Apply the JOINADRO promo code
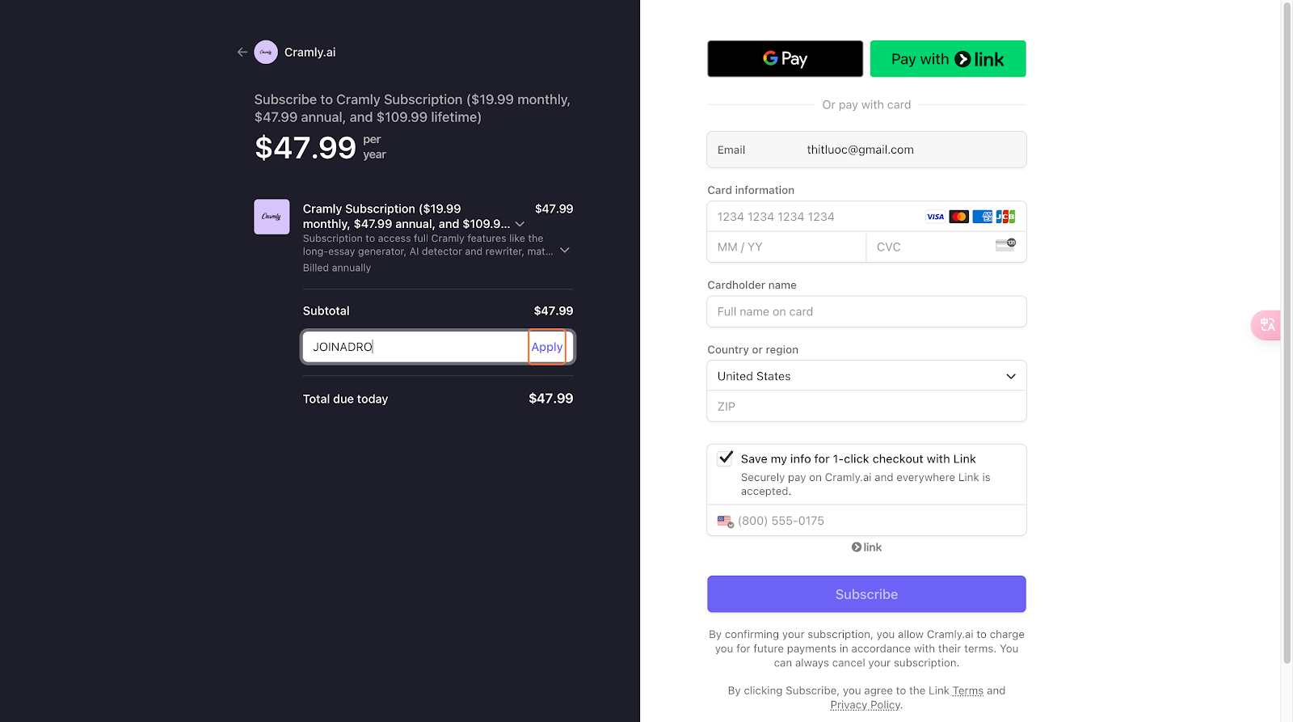The width and height of the screenshot is (1293, 722). click(547, 347)
